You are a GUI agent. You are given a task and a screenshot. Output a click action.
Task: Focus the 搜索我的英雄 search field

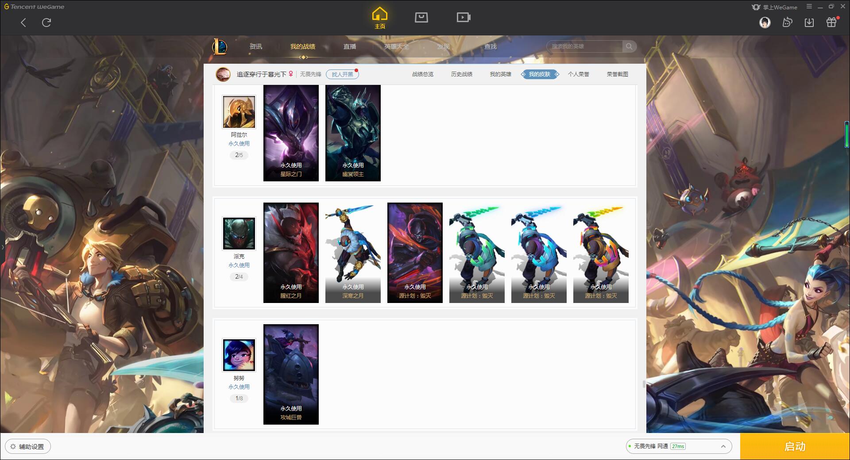(x=585, y=46)
